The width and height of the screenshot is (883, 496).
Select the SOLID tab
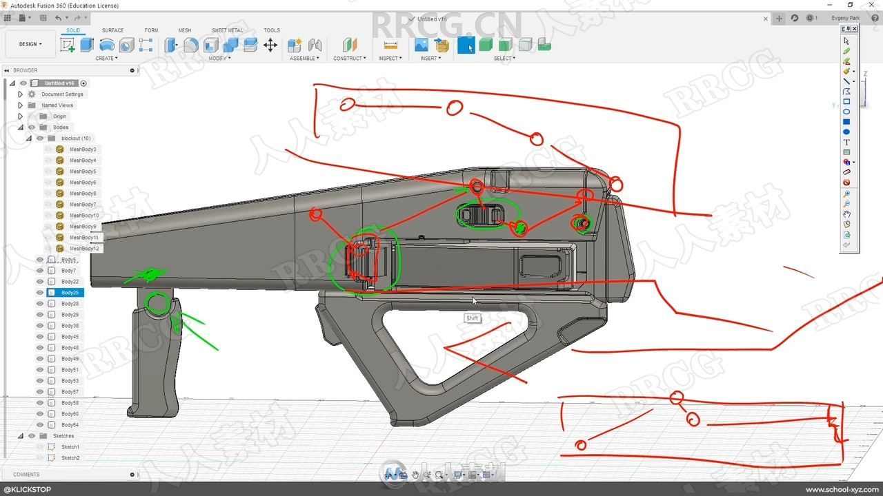(73, 30)
